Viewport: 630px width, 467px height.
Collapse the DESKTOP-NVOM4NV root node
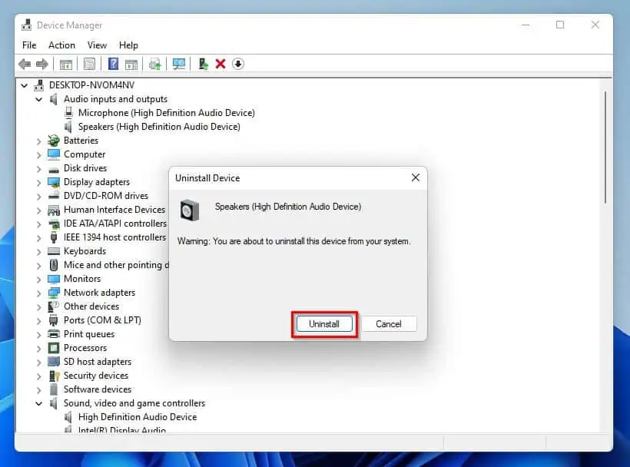[24, 85]
